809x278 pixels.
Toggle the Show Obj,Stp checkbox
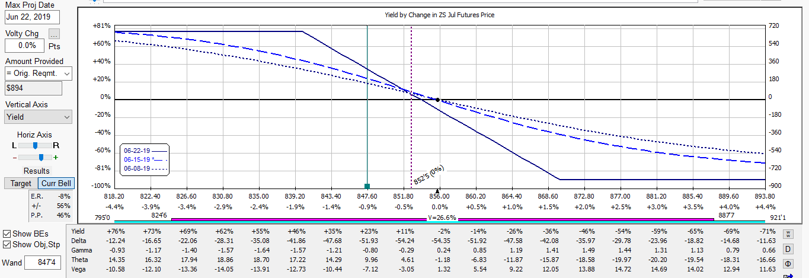(7, 244)
